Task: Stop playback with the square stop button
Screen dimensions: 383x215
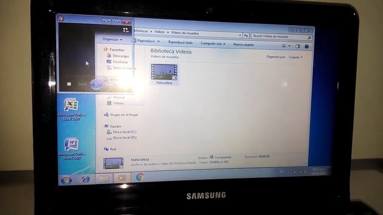Action: coord(69,84)
